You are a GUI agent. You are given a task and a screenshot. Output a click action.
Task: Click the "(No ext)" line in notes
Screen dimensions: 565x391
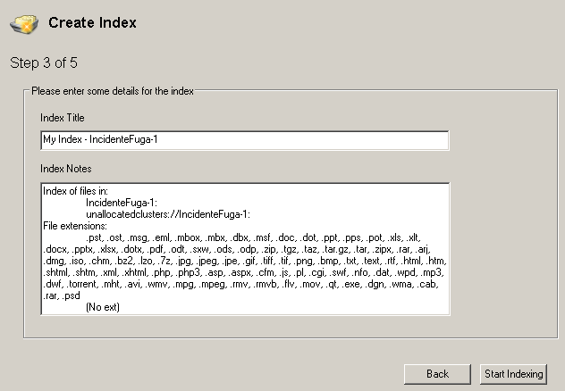[x=103, y=307]
